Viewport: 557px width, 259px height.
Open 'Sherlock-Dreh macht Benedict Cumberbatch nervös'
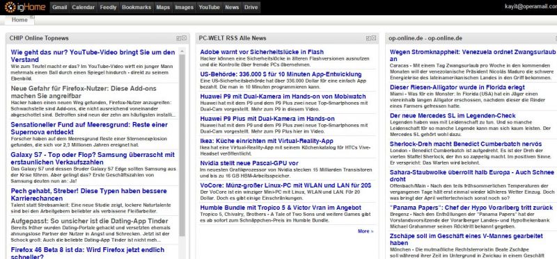pyautogui.click(x=466, y=144)
